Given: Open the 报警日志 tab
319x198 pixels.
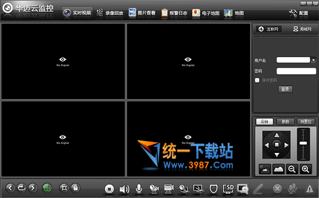Looking at the screenshot, I should (174, 13).
